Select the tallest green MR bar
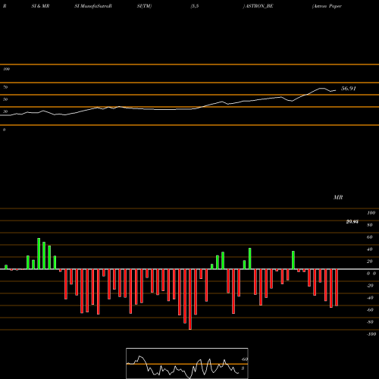This screenshot has height=379, width=379. click(x=39, y=253)
